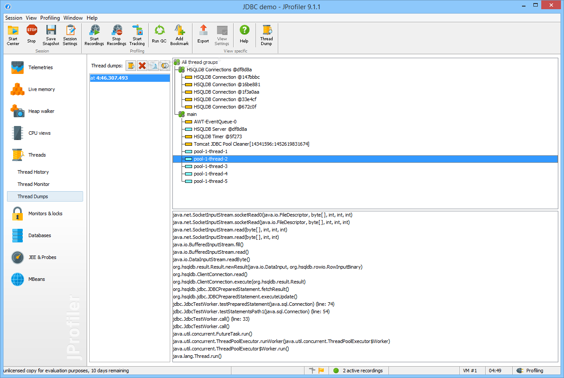564x378 pixels.
Task: Select HSQLDB Connection @672c0f thread
Action: [x=225, y=107]
